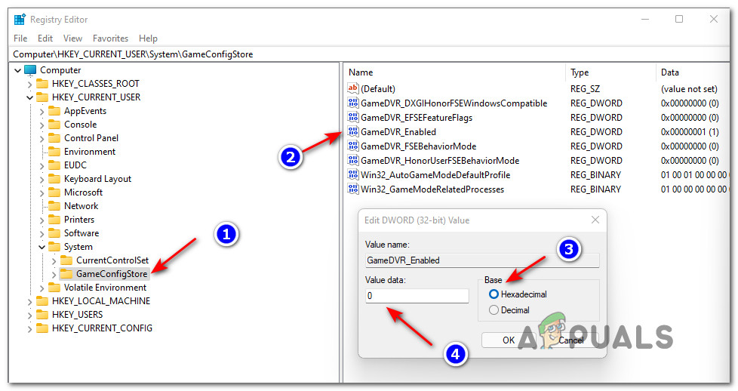Click the Console folder icon
This screenshot has width=738, height=391.
click(54, 125)
